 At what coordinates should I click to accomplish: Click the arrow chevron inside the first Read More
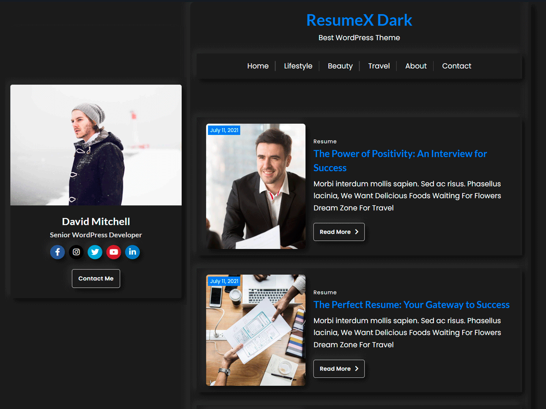pos(356,232)
